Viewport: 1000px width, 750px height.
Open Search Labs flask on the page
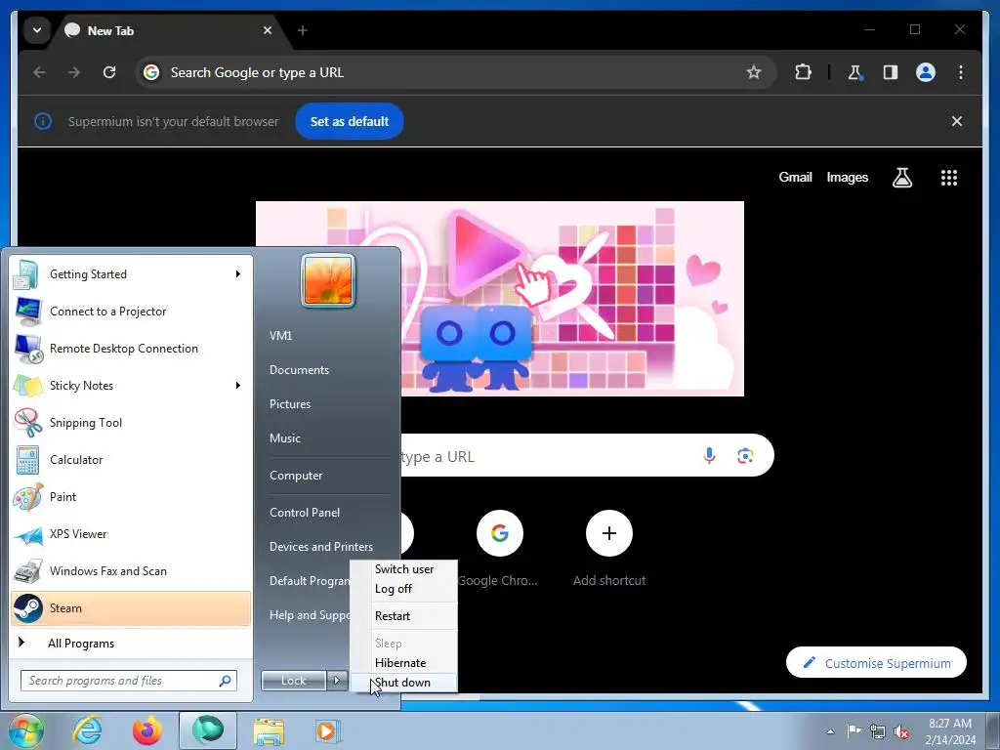pyautogui.click(x=901, y=178)
